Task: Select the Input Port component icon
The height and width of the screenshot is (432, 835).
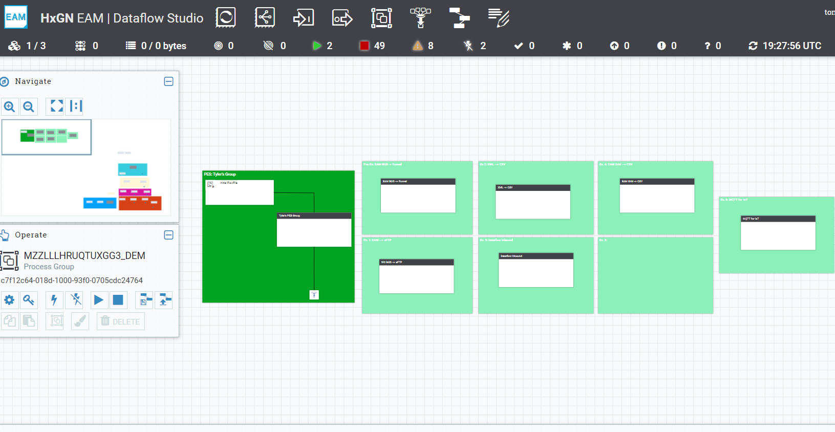Action: 304,18
